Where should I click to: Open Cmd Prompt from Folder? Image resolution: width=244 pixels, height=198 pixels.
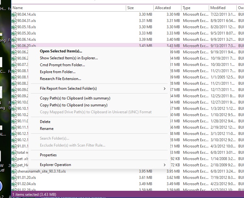pos(62,65)
